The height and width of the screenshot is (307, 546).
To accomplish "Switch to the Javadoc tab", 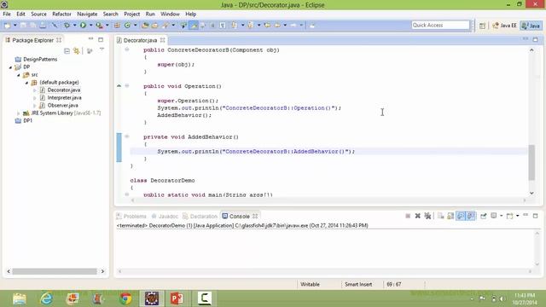I will pos(165,216).
